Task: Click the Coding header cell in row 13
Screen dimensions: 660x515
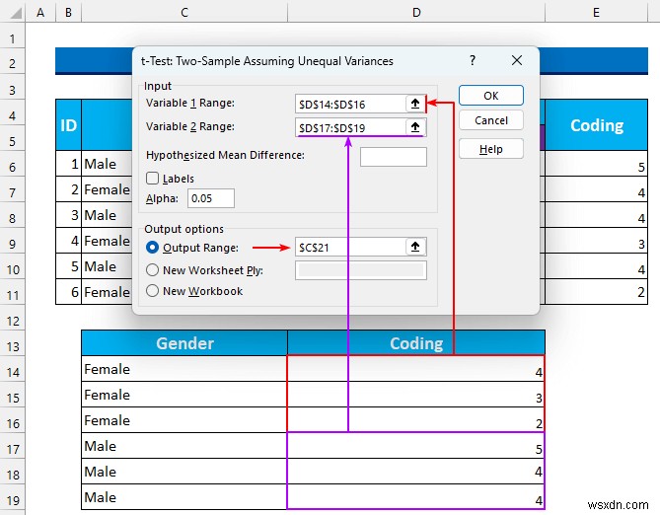Action: [416, 343]
